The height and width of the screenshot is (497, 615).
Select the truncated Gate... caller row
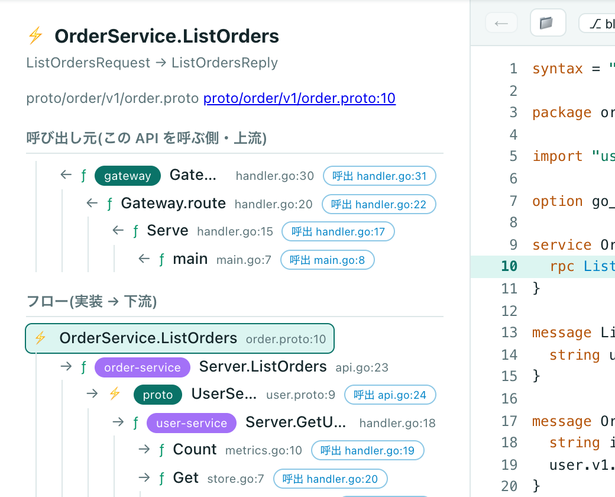coord(248,176)
